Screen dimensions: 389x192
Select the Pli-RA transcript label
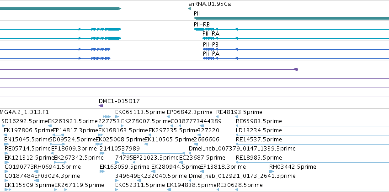211,34
